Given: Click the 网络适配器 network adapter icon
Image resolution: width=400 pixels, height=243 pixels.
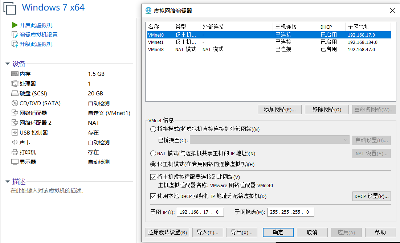Looking at the screenshot, I should click(15, 113).
